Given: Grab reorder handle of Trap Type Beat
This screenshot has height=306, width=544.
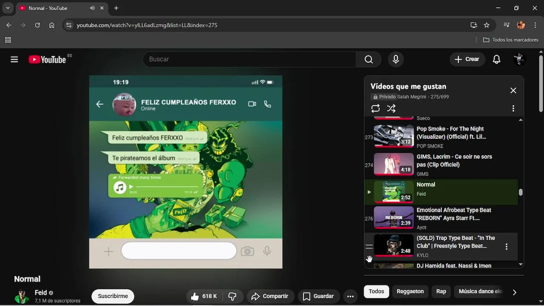Looking at the screenshot, I should pyautogui.click(x=369, y=246).
